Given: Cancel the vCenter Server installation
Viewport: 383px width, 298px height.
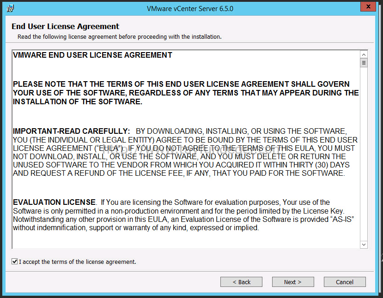Looking at the screenshot, I should (345, 282).
